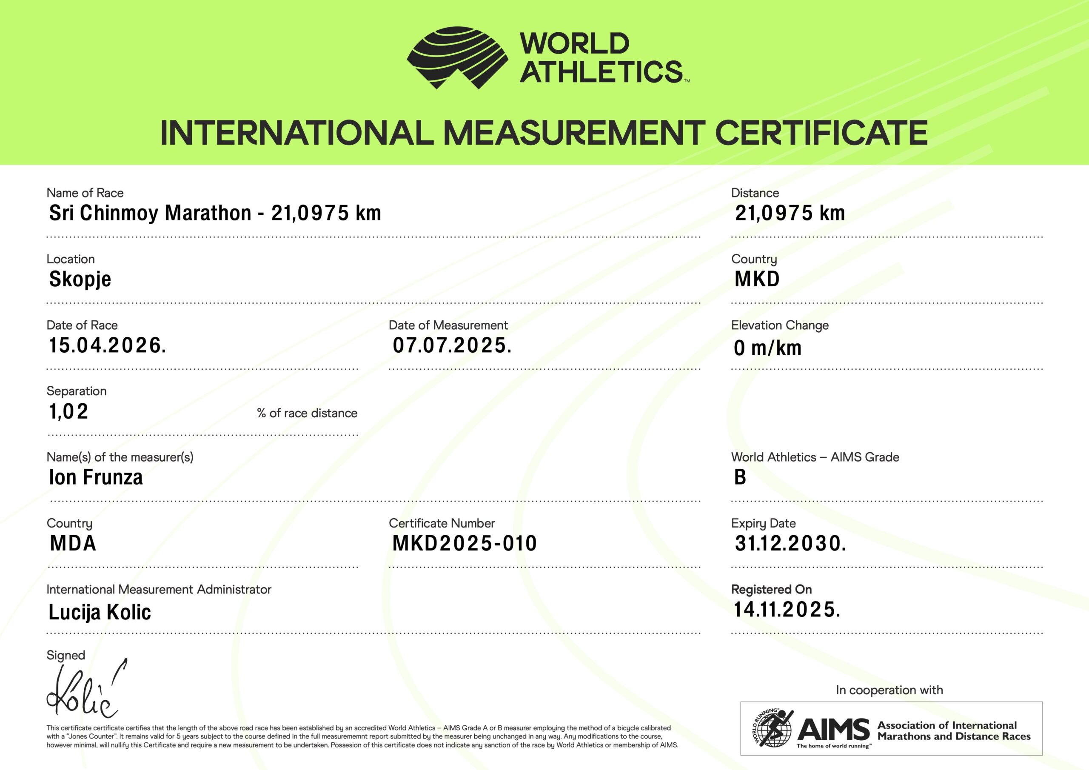Click the Elevation Change 0 m/km value
Screen dimensions: 1089x770
pyautogui.click(x=767, y=348)
